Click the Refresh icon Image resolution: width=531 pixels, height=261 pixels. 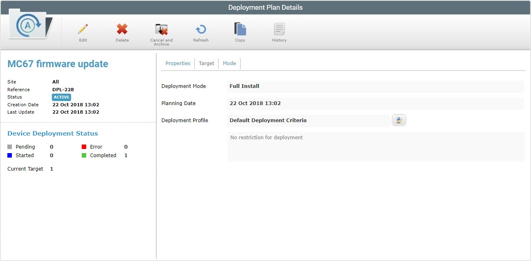(201, 29)
